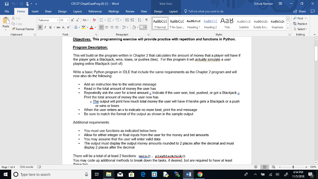
Task: Toggle Italic formatting
Action: click(x=45, y=27)
